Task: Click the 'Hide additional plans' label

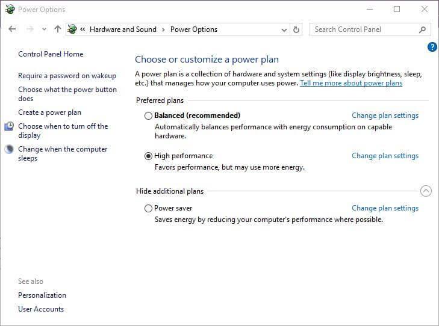Action: [170, 191]
